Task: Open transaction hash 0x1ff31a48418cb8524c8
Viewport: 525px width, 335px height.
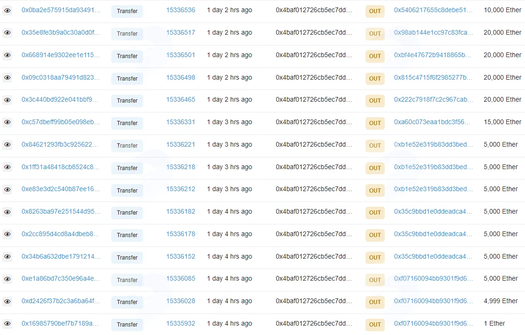Action: click(61, 167)
